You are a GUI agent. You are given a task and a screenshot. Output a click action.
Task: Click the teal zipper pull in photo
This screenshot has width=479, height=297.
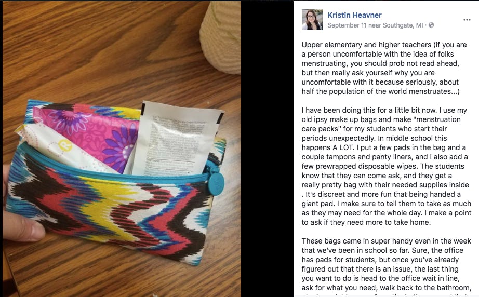pos(217,182)
